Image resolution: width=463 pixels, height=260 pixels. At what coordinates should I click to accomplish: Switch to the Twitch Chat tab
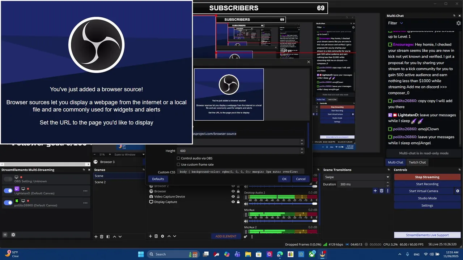pyautogui.click(x=417, y=162)
